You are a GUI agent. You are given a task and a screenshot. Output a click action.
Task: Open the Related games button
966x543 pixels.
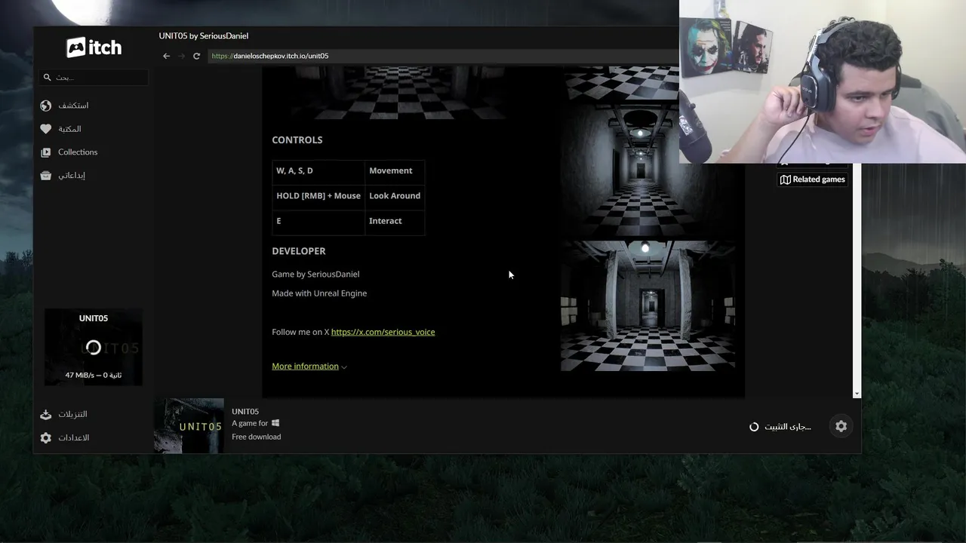click(812, 179)
